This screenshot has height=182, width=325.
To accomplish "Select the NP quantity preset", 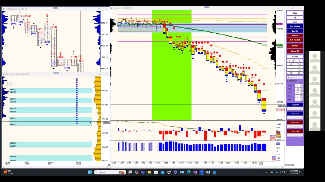I will tap(291, 64).
